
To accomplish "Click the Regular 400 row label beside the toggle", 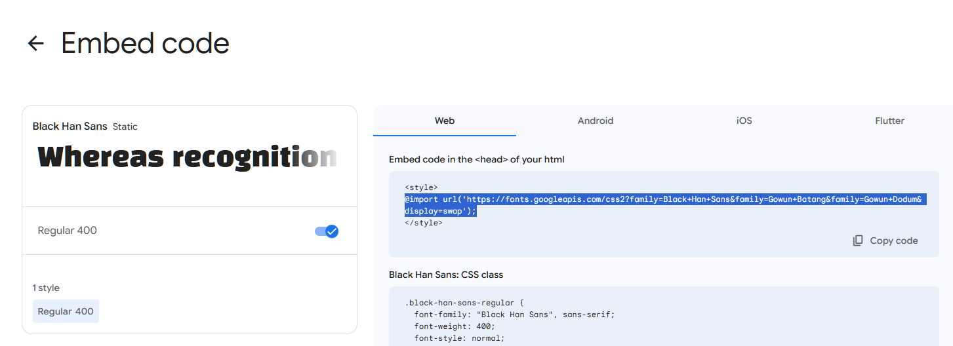I will tap(68, 231).
